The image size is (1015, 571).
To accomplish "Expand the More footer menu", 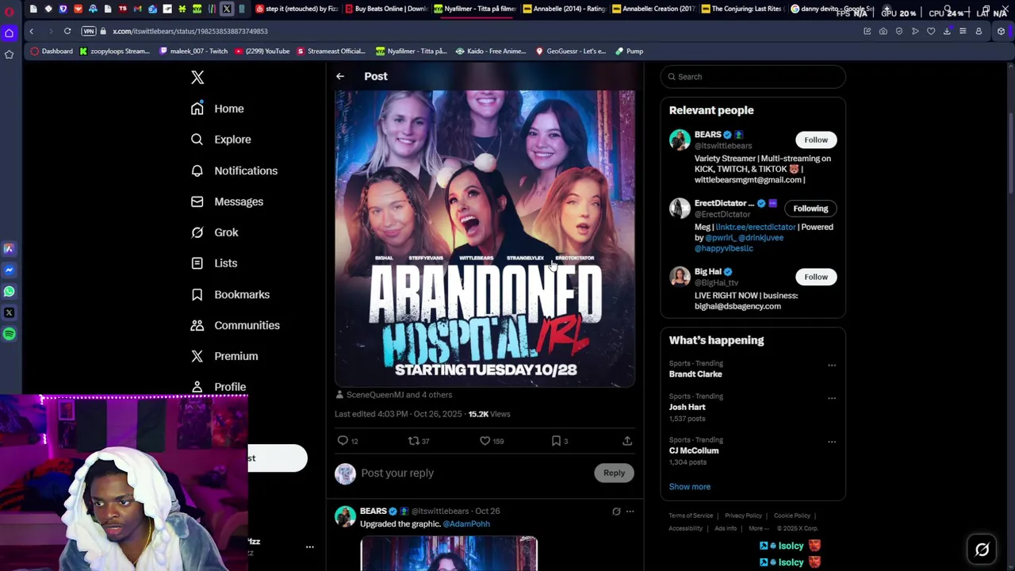I will (758, 528).
